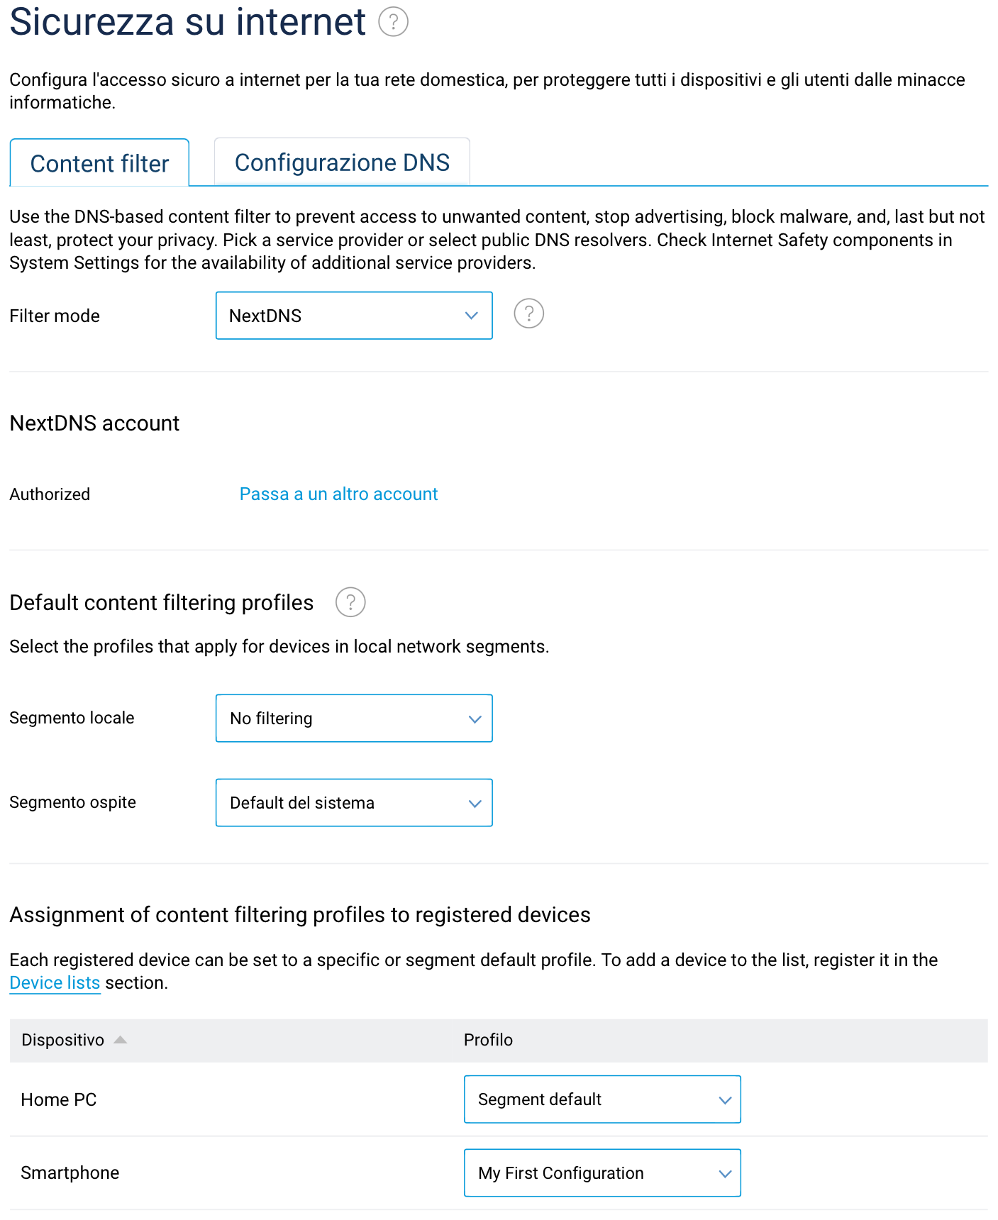998x1220 pixels.
Task: Switch to the Content filter tab
Action: (x=99, y=164)
